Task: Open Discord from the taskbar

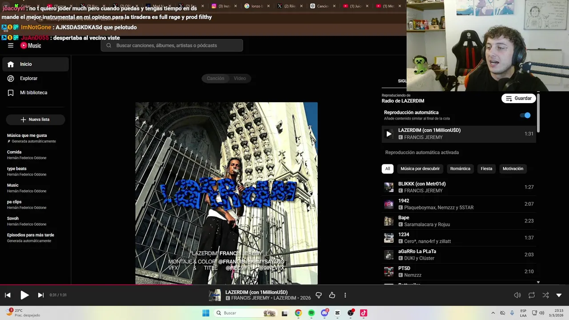Action: pos(325,313)
